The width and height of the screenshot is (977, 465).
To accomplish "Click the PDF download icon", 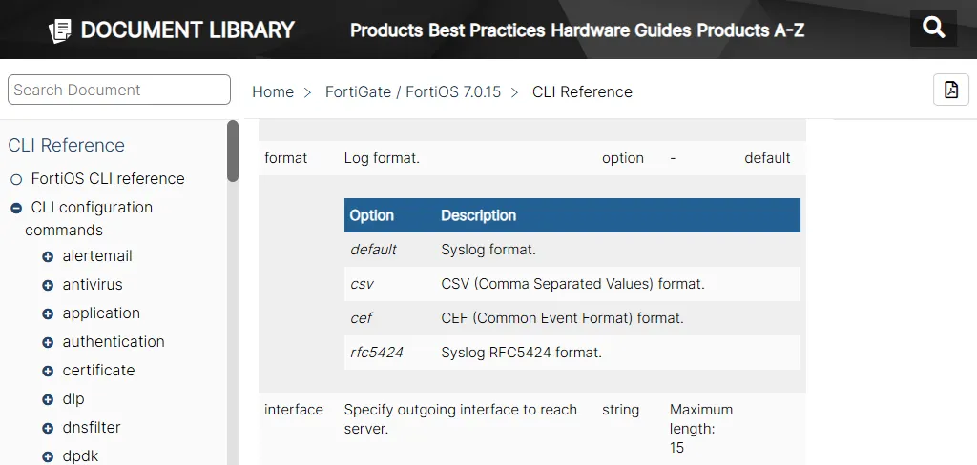I will [950, 90].
